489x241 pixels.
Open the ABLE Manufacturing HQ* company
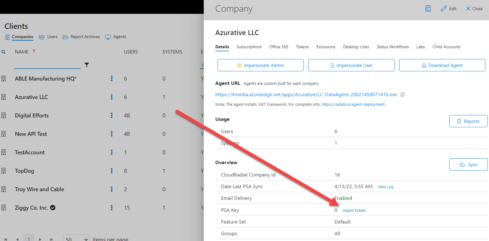(x=46, y=79)
